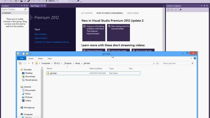Click the green Attach start arrow
This screenshot has height=118, width=210.
47,1
